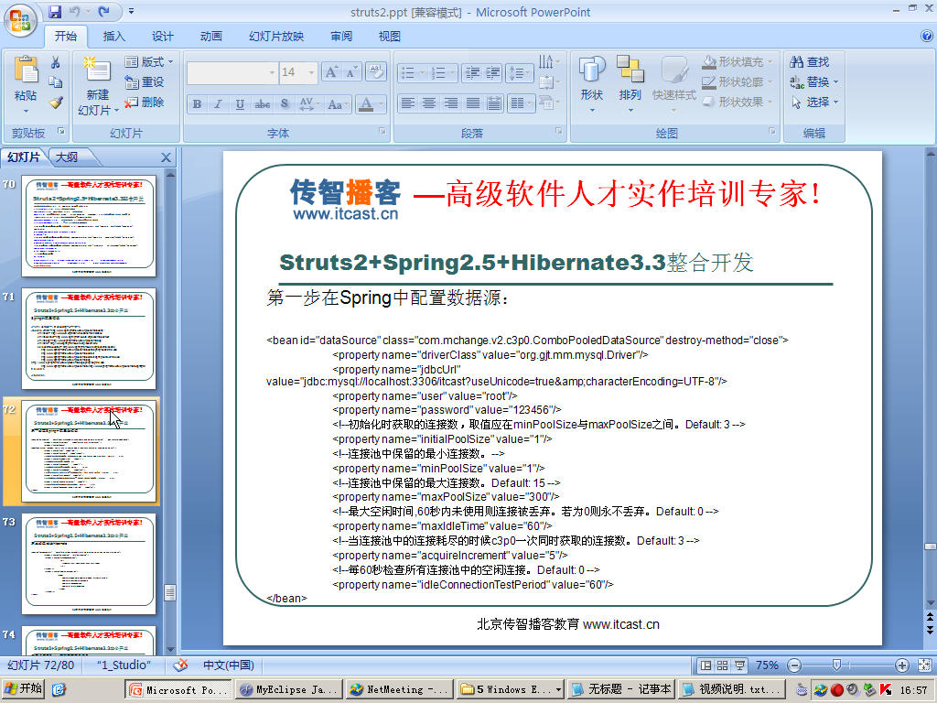Switch to the 插入 ribbon tab
This screenshot has height=703, width=937.
(113, 37)
